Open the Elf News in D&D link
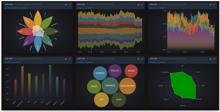Image resolution: width=220 pixels, height=112 pixels. tap(11, 8)
